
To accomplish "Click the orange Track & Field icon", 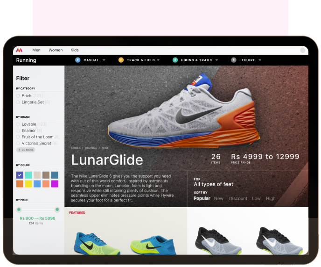I will point(121,60).
